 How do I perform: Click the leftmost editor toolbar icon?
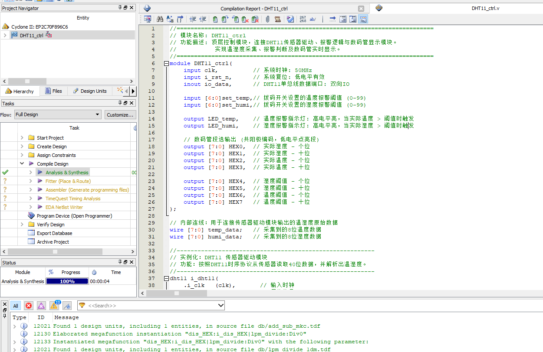(x=148, y=19)
